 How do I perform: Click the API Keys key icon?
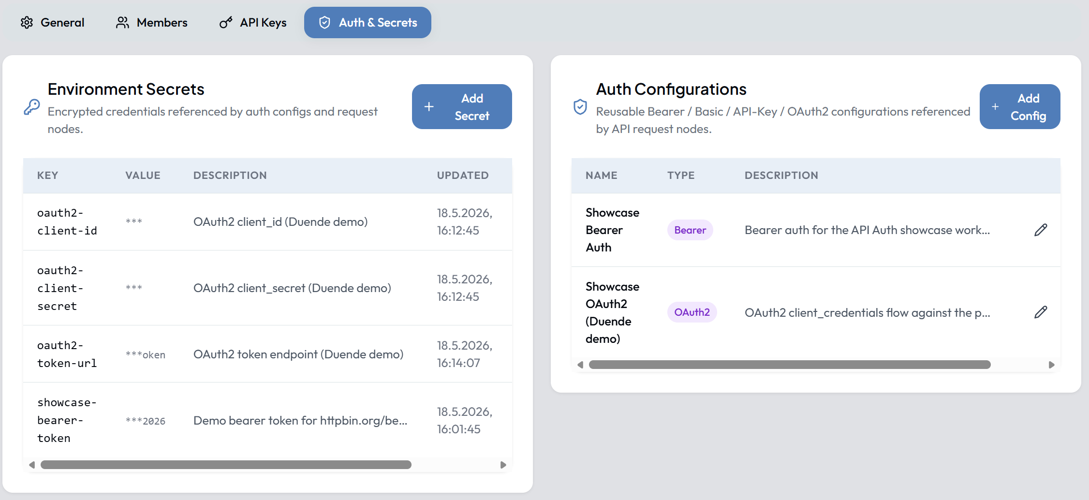(x=226, y=23)
